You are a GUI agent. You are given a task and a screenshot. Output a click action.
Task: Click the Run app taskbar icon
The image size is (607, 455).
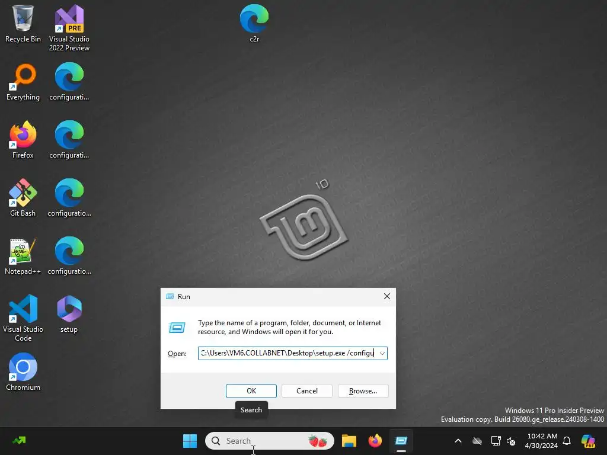(x=401, y=441)
